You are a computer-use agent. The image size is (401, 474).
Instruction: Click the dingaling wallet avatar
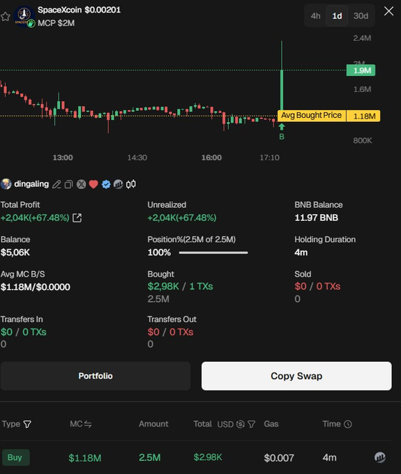[6, 184]
